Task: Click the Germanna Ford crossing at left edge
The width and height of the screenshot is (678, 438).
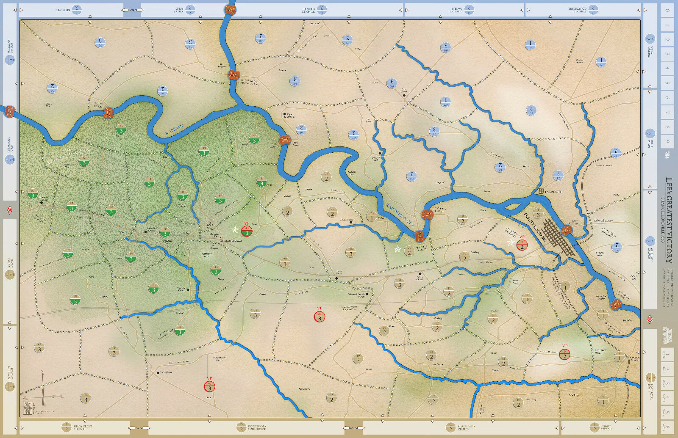Action: point(9,112)
